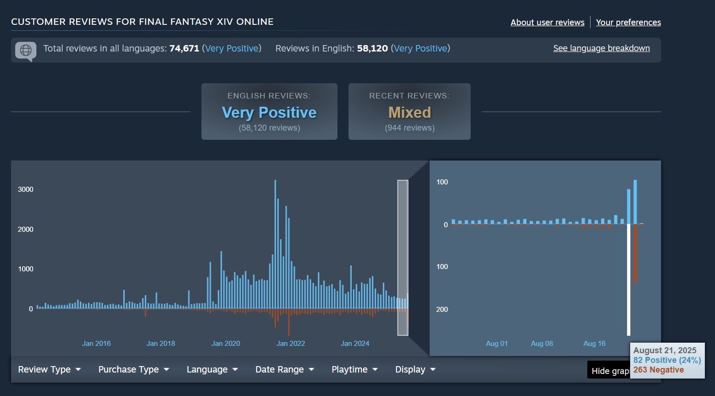The height and width of the screenshot is (396, 715).
Task: Click the longest orange negative bar in the overall graph
Action: point(289,322)
